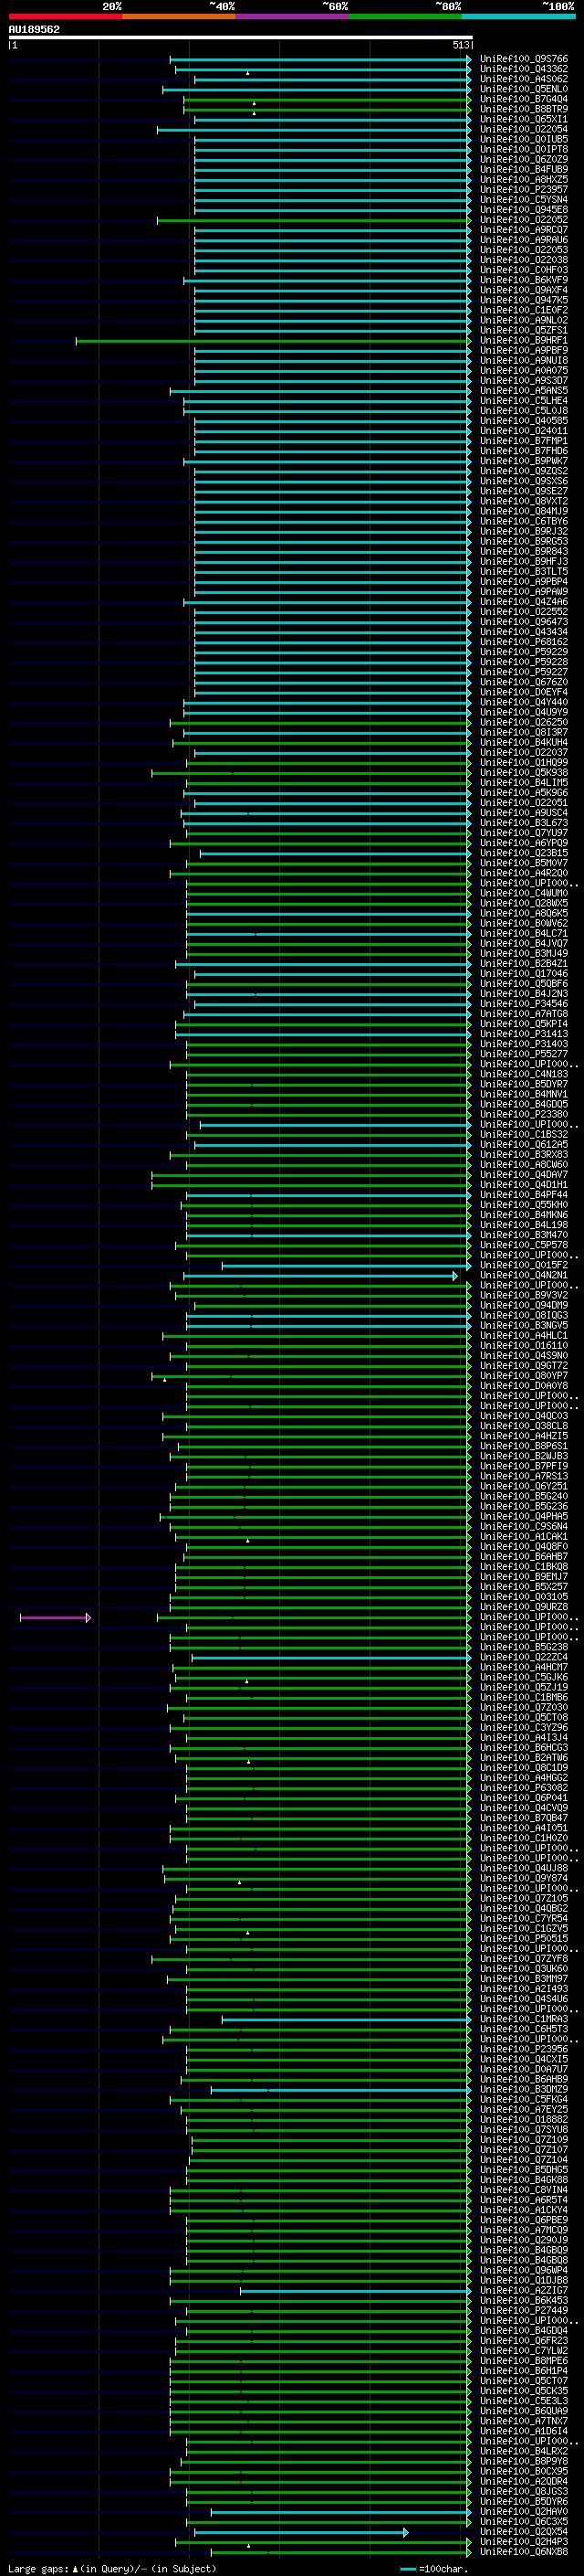Select hit label UniRef100_A9RAU6
584x2576 pixels.
click(x=523, y=240)
